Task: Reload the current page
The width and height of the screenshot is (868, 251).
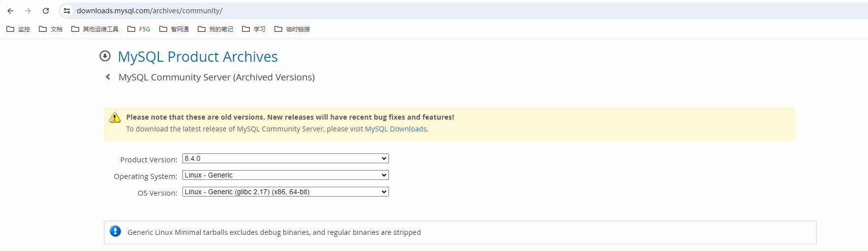Action: (x=46, y=11)
